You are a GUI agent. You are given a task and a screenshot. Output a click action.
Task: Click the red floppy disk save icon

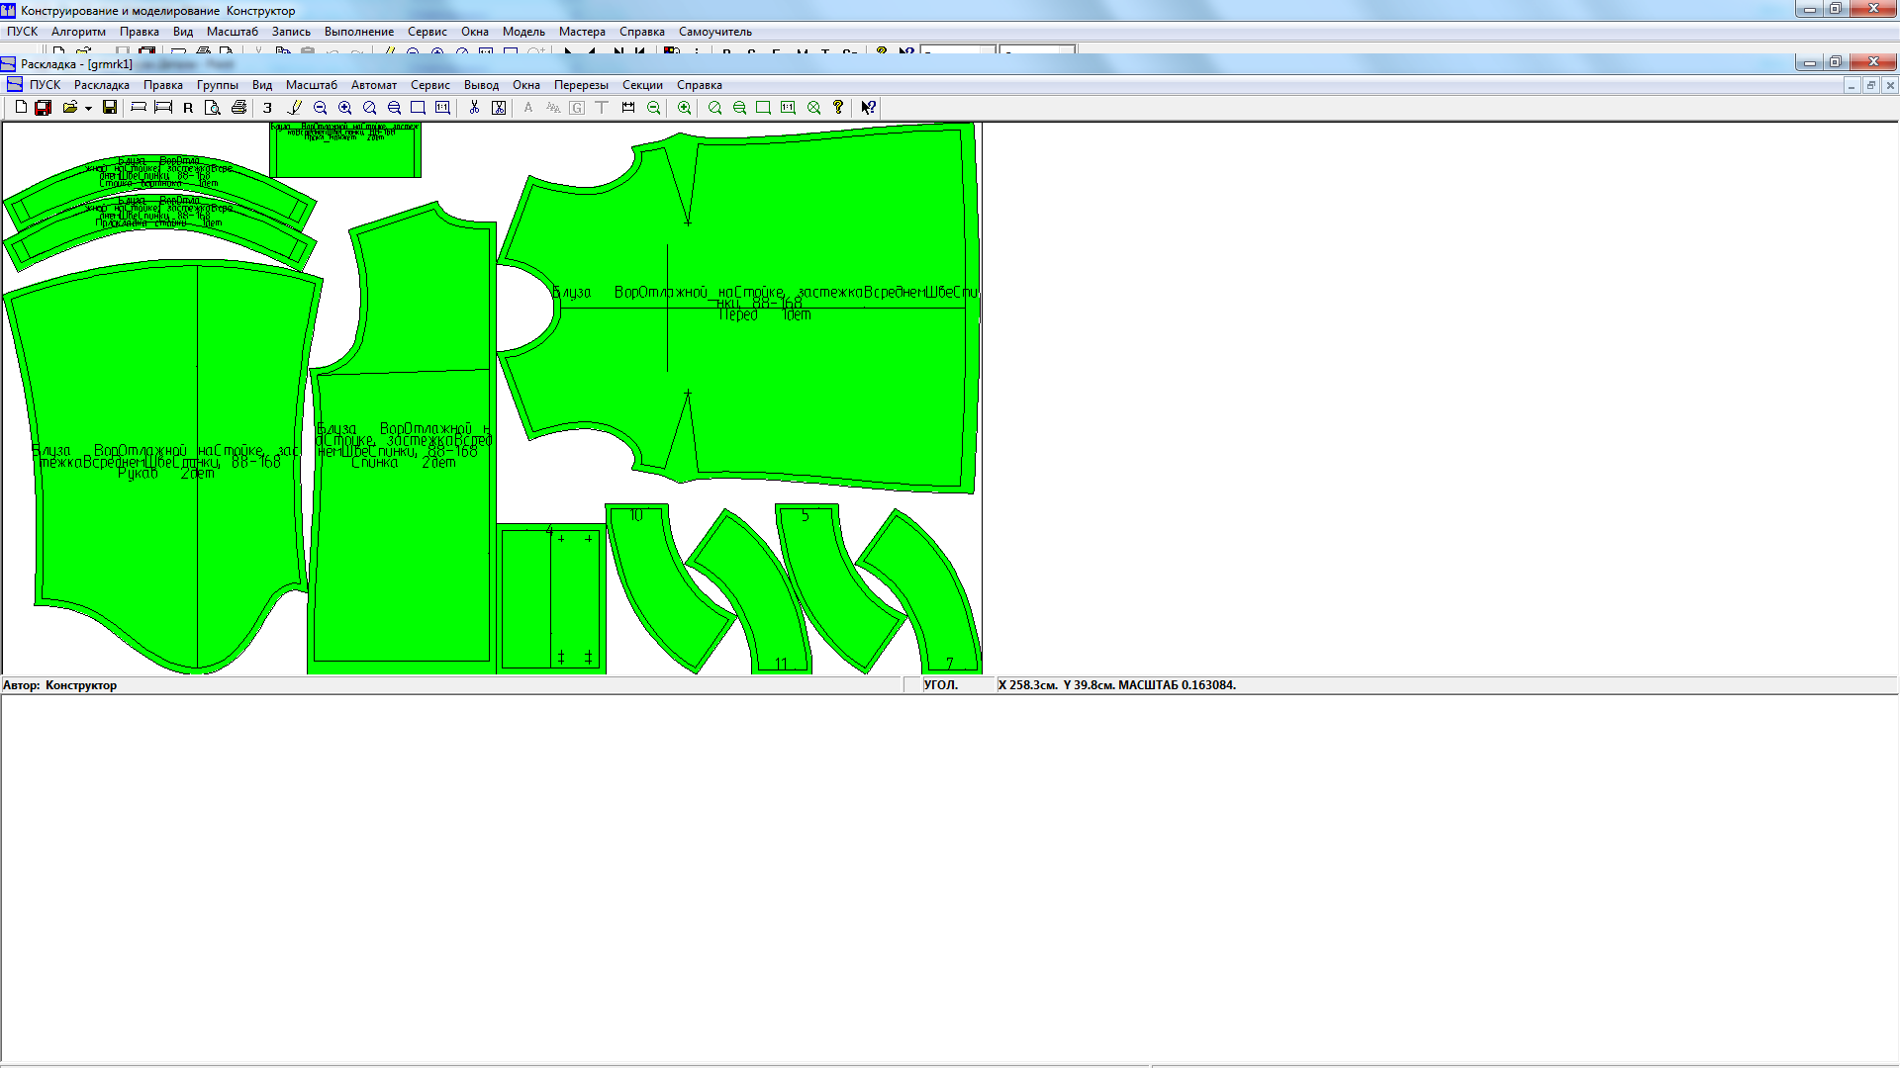(x=43, y=108)
